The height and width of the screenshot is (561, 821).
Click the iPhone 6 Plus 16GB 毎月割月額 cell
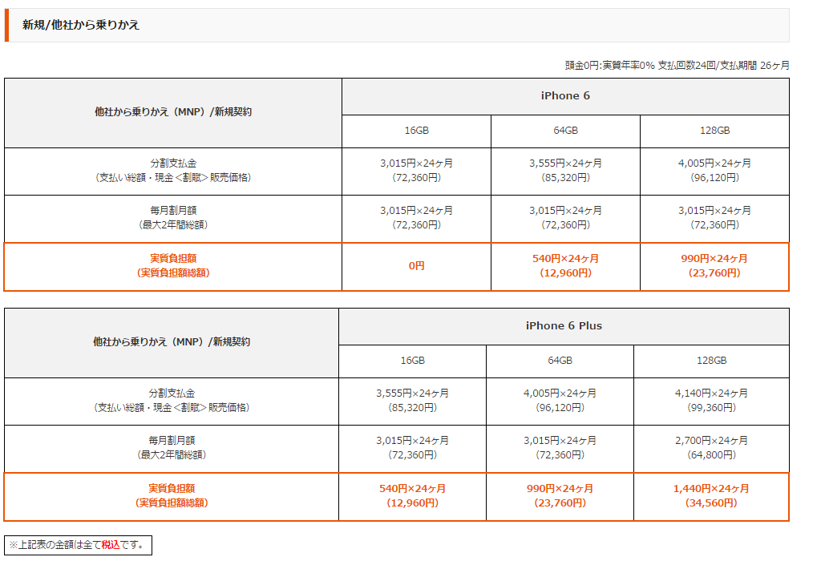pos(413,448)
